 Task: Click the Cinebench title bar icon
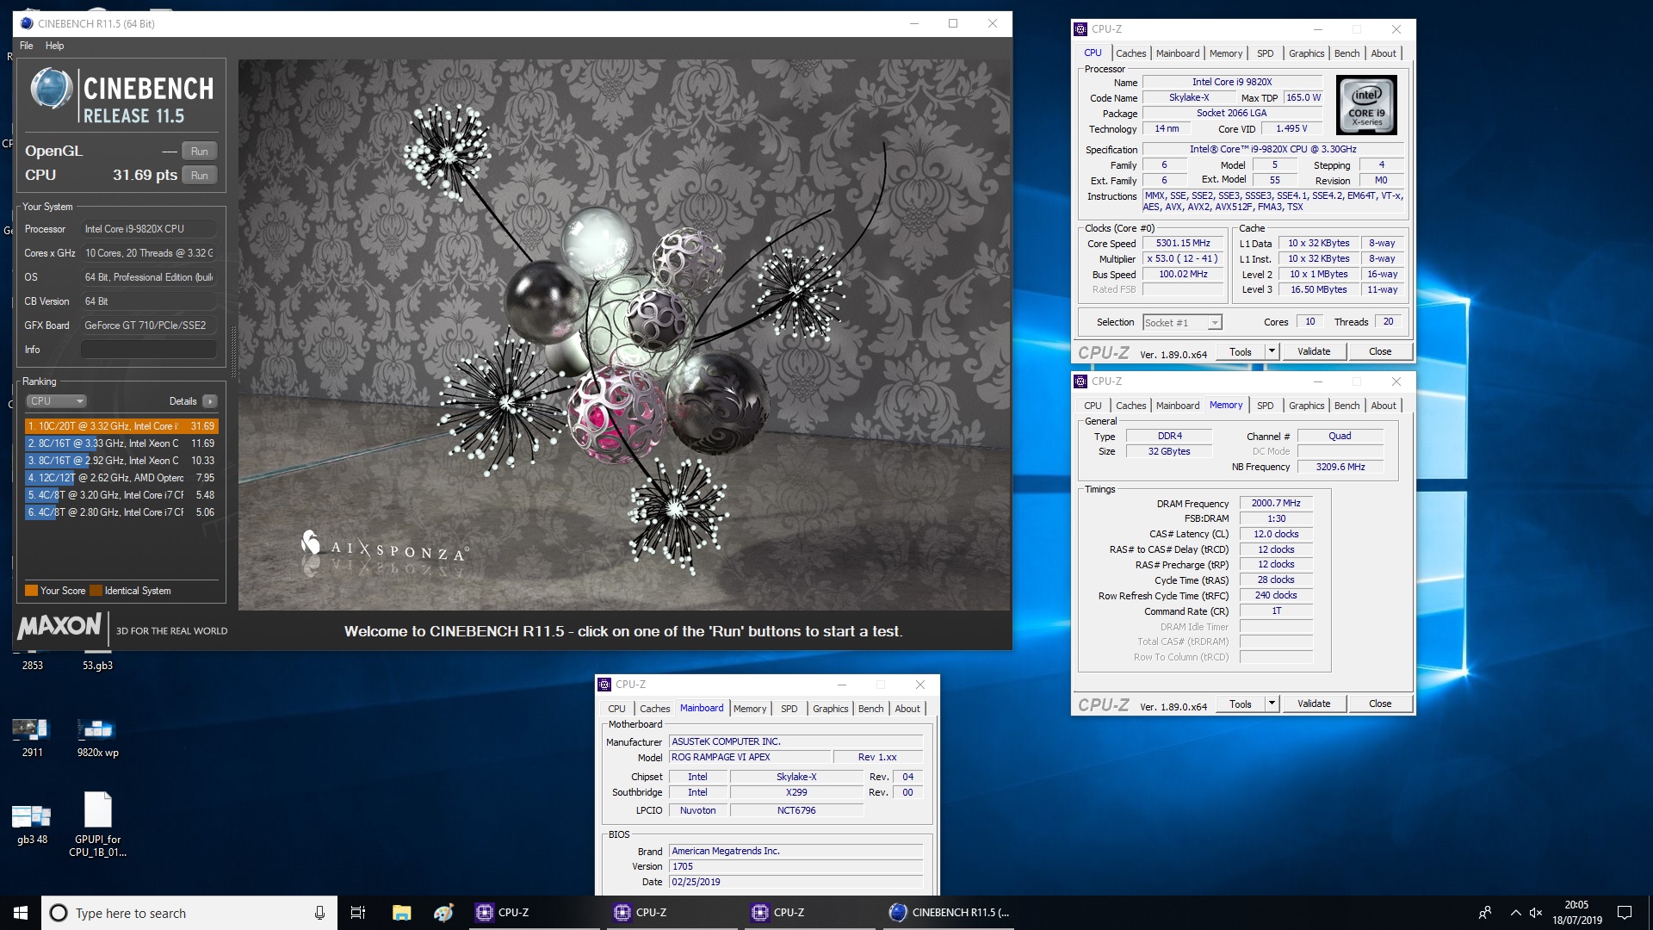click(27, 24)
